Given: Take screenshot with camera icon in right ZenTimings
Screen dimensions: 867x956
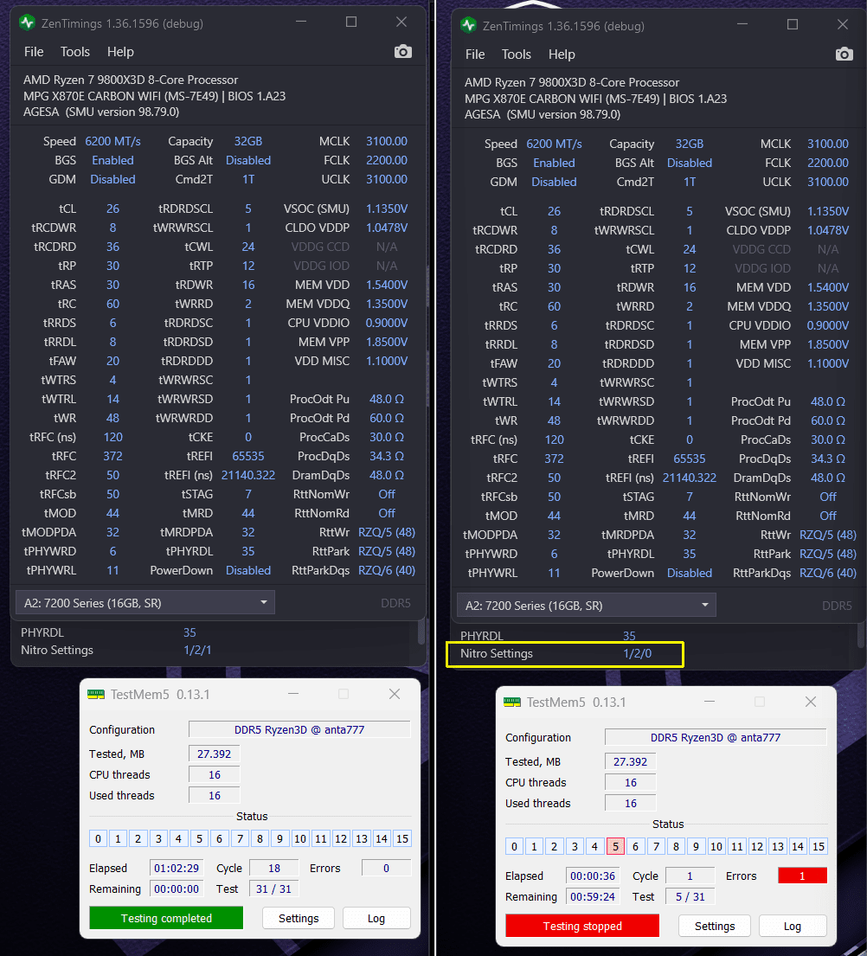Looking at the screenshot, I should pos(844,55).
